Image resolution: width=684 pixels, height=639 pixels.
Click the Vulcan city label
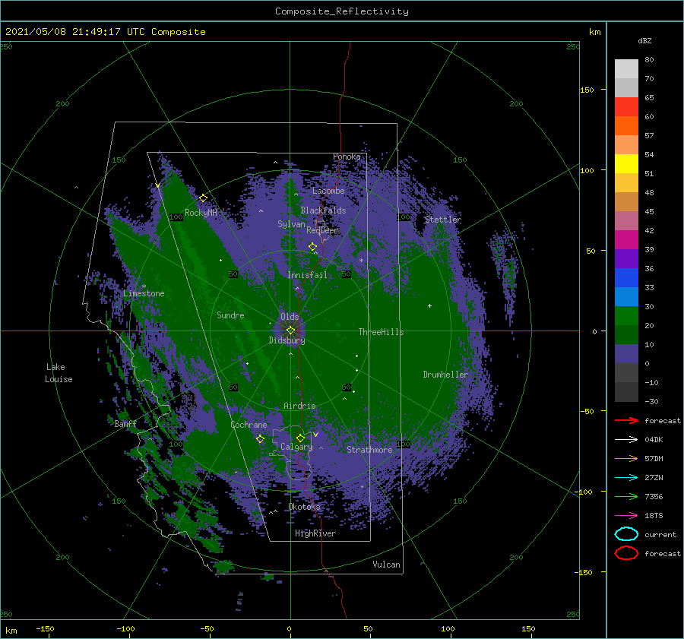[387, 565]
